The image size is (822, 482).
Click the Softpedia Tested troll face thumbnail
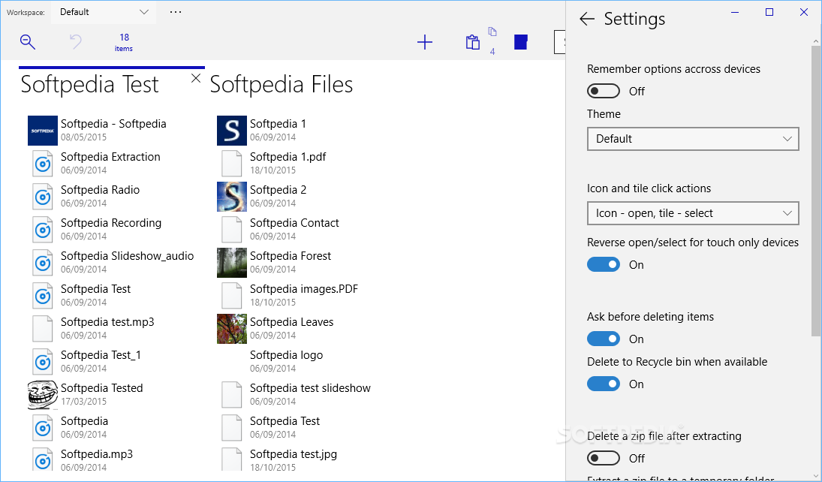pos(43,395)
